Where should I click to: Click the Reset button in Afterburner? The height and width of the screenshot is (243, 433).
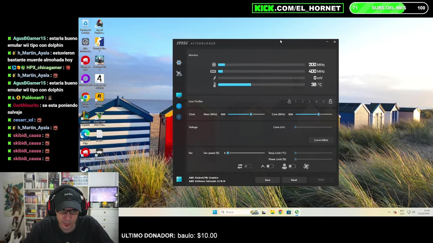[x=294, y=180]
